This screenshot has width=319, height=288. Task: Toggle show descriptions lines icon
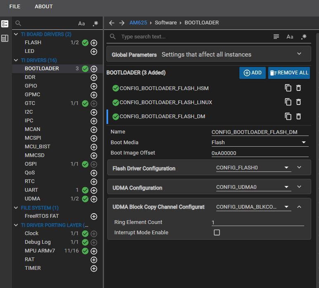point(276,37)
